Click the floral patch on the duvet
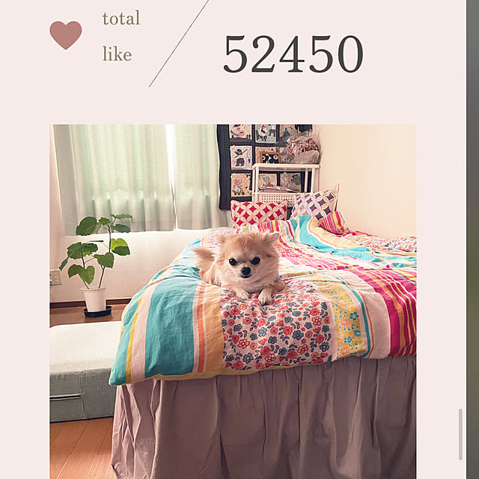The height and width of the screenshot is (479, 479). click(x=275, y=332)
